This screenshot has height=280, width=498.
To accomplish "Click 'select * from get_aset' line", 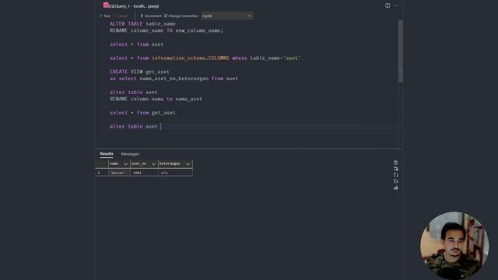I will [x=142, y=113].
